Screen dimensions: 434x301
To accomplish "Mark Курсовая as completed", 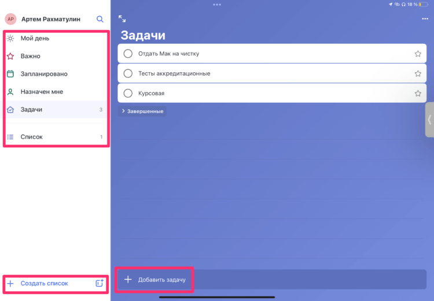I will coord(128,94).
